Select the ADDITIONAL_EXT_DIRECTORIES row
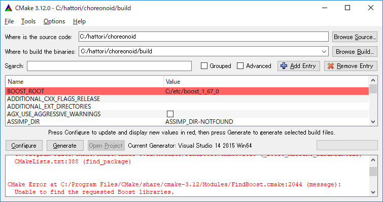 tap(187, 107)
